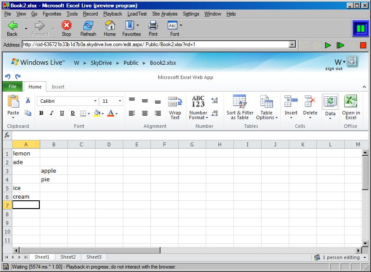This screenshot has height=272, width=371.
Task: Copy selection with the Copy icon
Action: click(28, 113)
